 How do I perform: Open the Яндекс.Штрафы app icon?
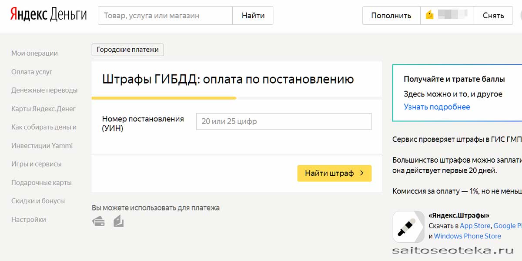(x=408, y=227)
